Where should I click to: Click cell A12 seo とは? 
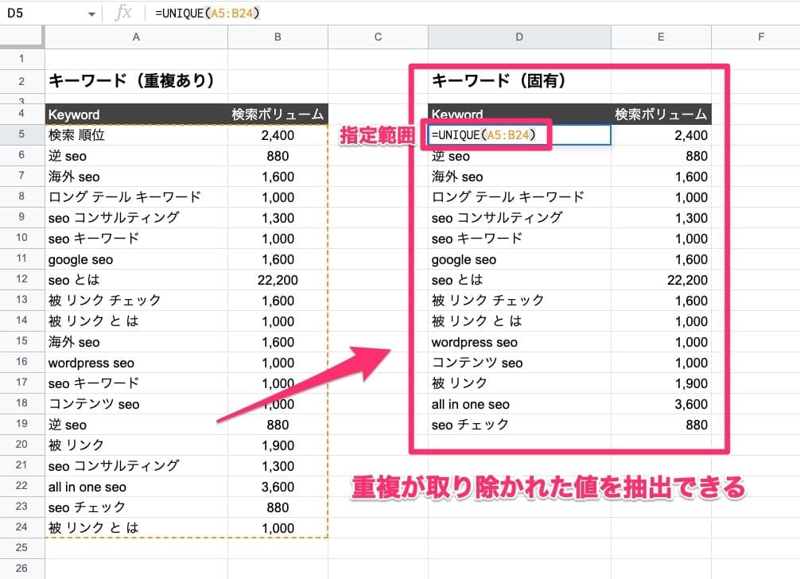point(136,279)
